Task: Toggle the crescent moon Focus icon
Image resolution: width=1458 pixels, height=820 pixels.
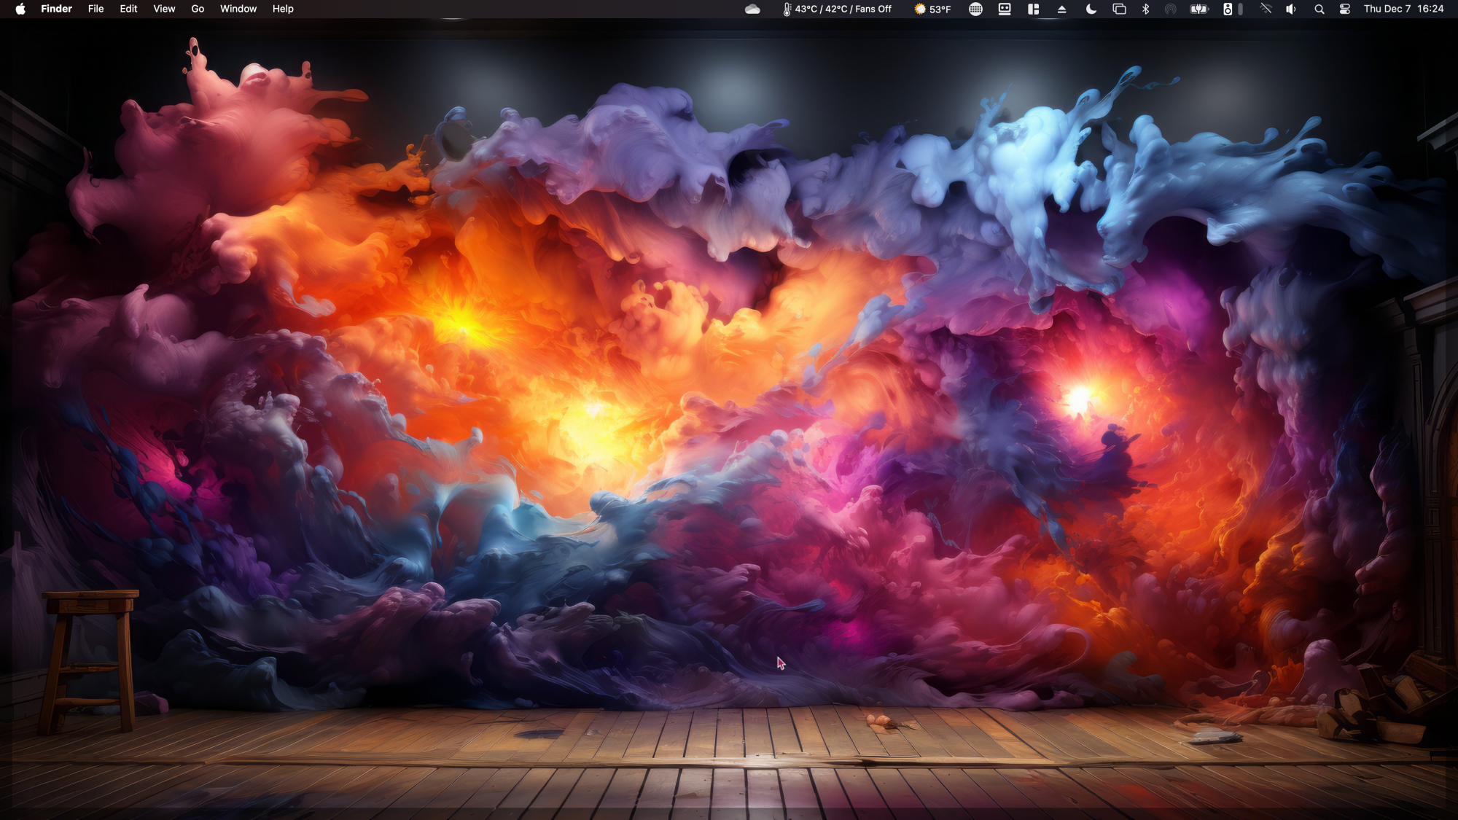Action: (x=1091, y=9)
